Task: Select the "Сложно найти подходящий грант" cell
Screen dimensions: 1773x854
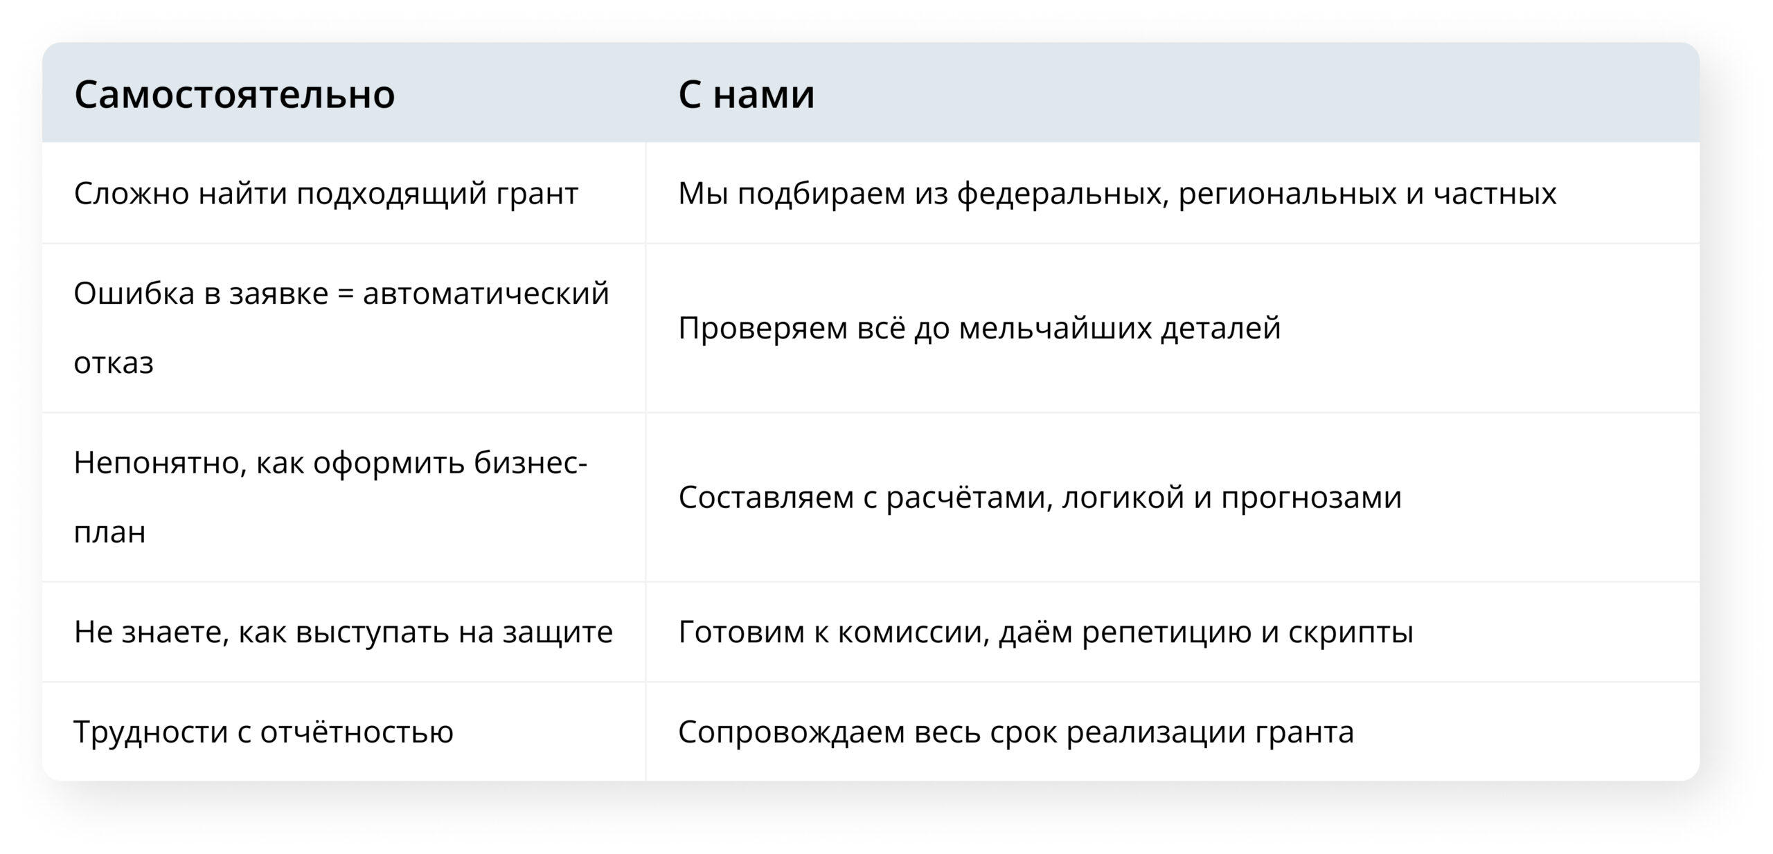Action: click(x=344, y=193)
